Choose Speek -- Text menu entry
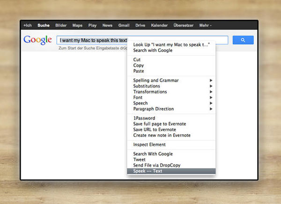 click(171, 171)
